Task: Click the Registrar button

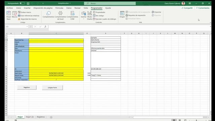Action: (27, 87)
